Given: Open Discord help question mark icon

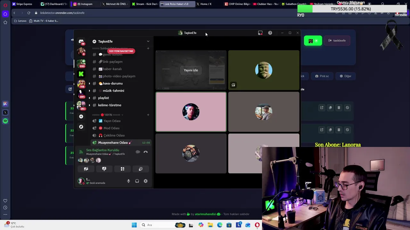Looking at the screenshot, I should click(x=270, y=33).
